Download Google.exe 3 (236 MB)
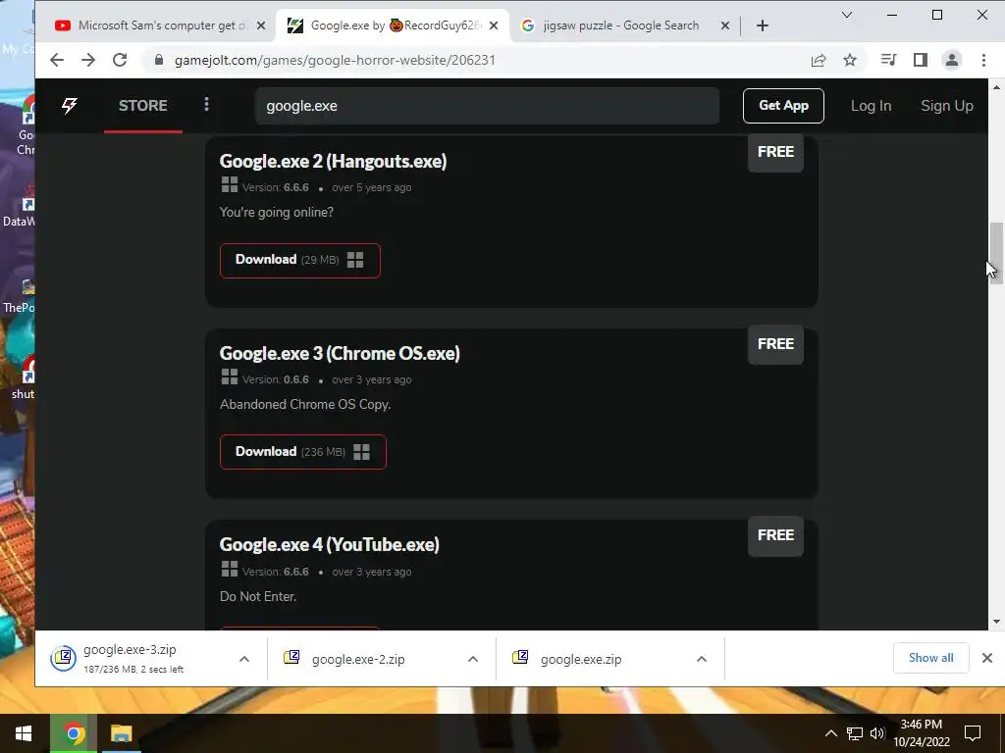Screen dimensions: 1005x753 coord(302,451)
